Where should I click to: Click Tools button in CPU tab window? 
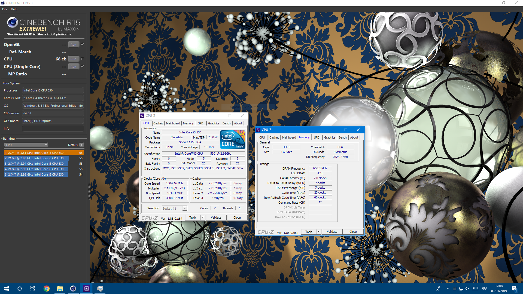point(193,218)
